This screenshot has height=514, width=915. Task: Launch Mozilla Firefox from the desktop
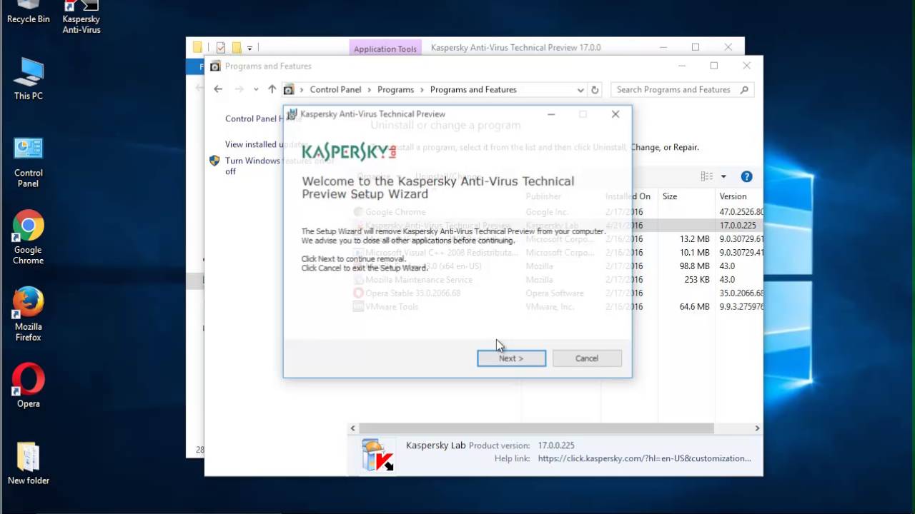point(29,314)
